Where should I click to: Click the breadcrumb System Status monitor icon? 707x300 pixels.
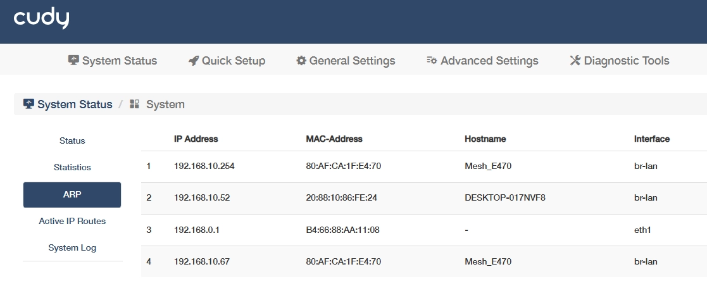(x=28, y=104)
